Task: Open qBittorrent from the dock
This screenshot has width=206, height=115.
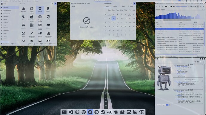Action: [x=84, y=112]
